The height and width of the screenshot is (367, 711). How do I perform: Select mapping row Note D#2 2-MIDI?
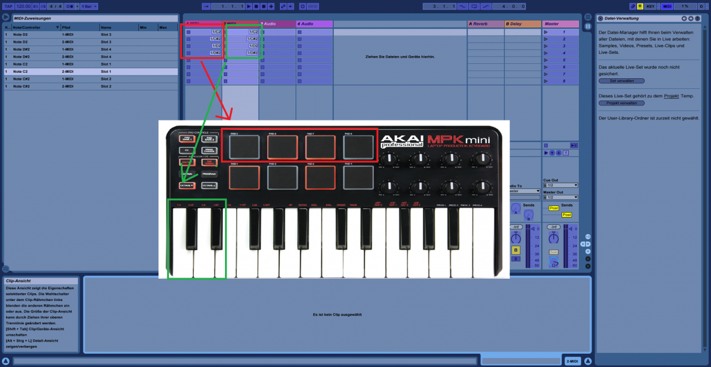(x=91, y=57)
